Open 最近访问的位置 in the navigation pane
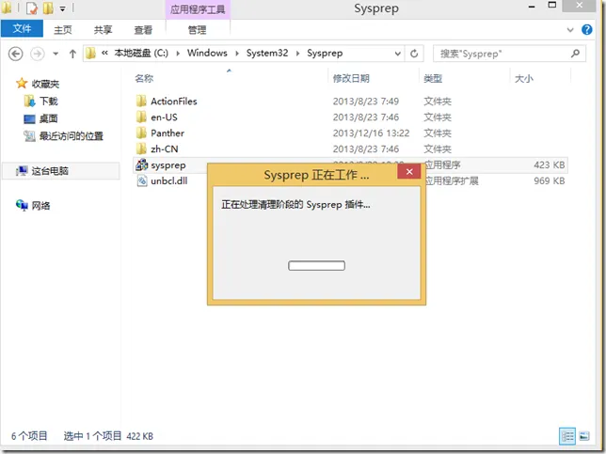Image resolution: width=606 pixels, height=454 pixels. click(72, 136)
